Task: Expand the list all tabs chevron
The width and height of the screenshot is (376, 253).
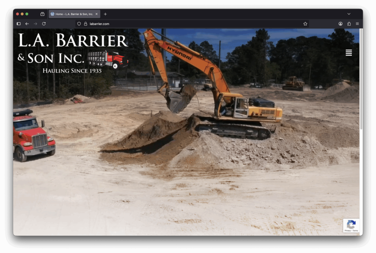Action: click(x=349, y=14)
